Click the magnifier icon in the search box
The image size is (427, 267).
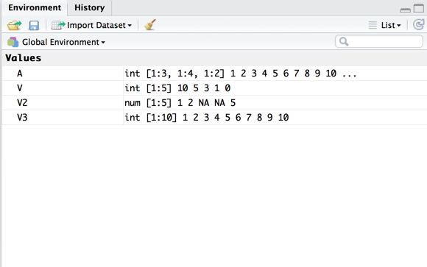(344, 42)
